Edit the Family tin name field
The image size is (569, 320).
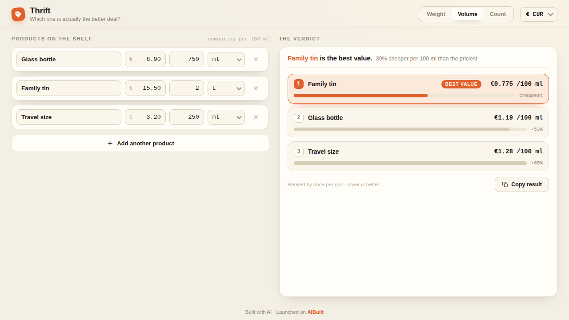[x=69, y=88]
